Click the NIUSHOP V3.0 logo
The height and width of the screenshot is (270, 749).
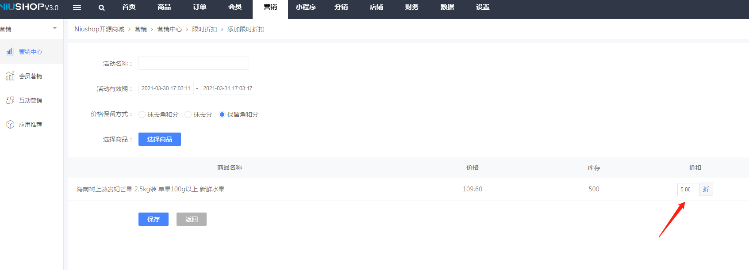[x=29, y=7]
